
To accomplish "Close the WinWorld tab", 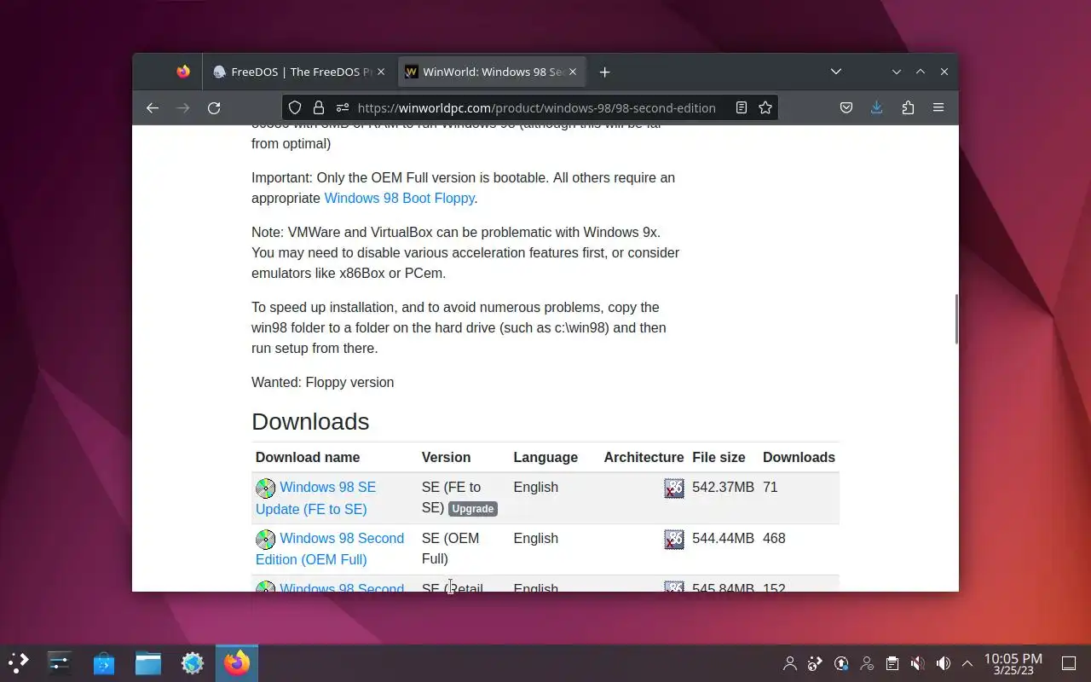I will [x=573, y=72].
